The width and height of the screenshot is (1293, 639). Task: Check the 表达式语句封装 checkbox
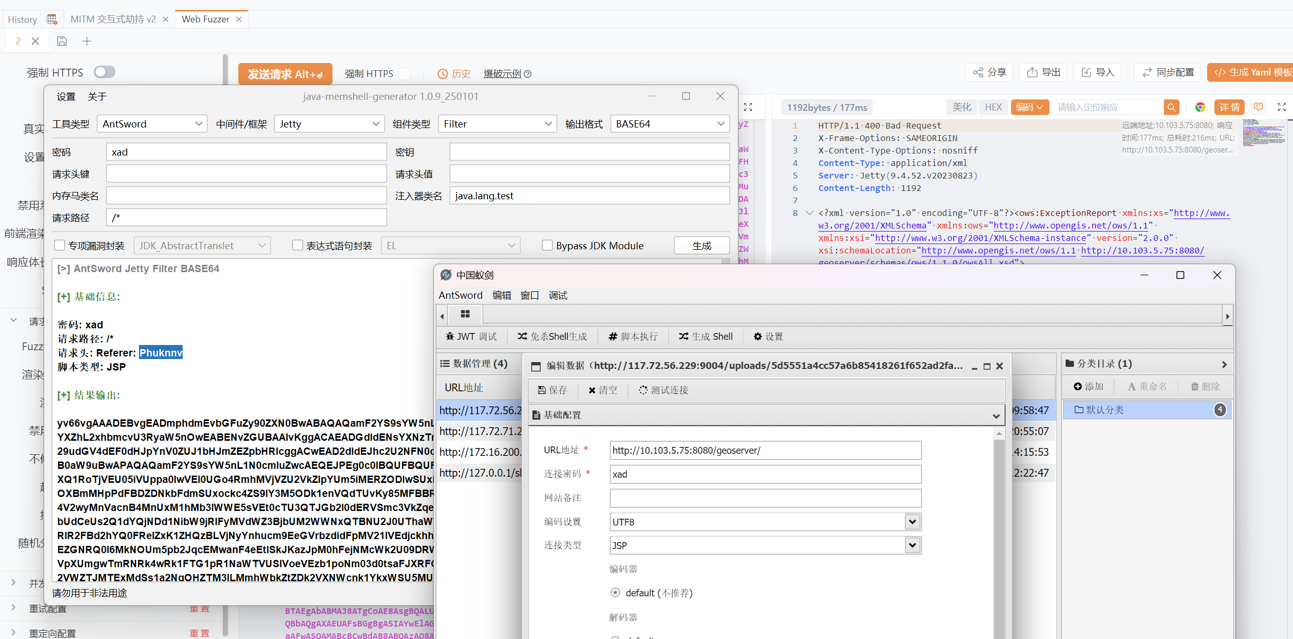click(x=298, y=245)
